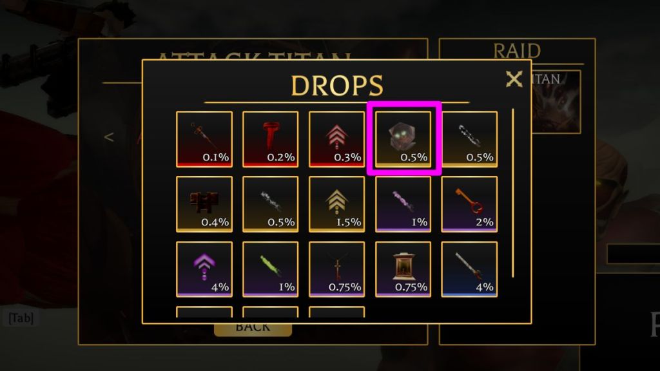Viewport: 660px width, 371px height.
Task: Pick the gold arrow boost at 1.5%
Action: coord(336,204)
